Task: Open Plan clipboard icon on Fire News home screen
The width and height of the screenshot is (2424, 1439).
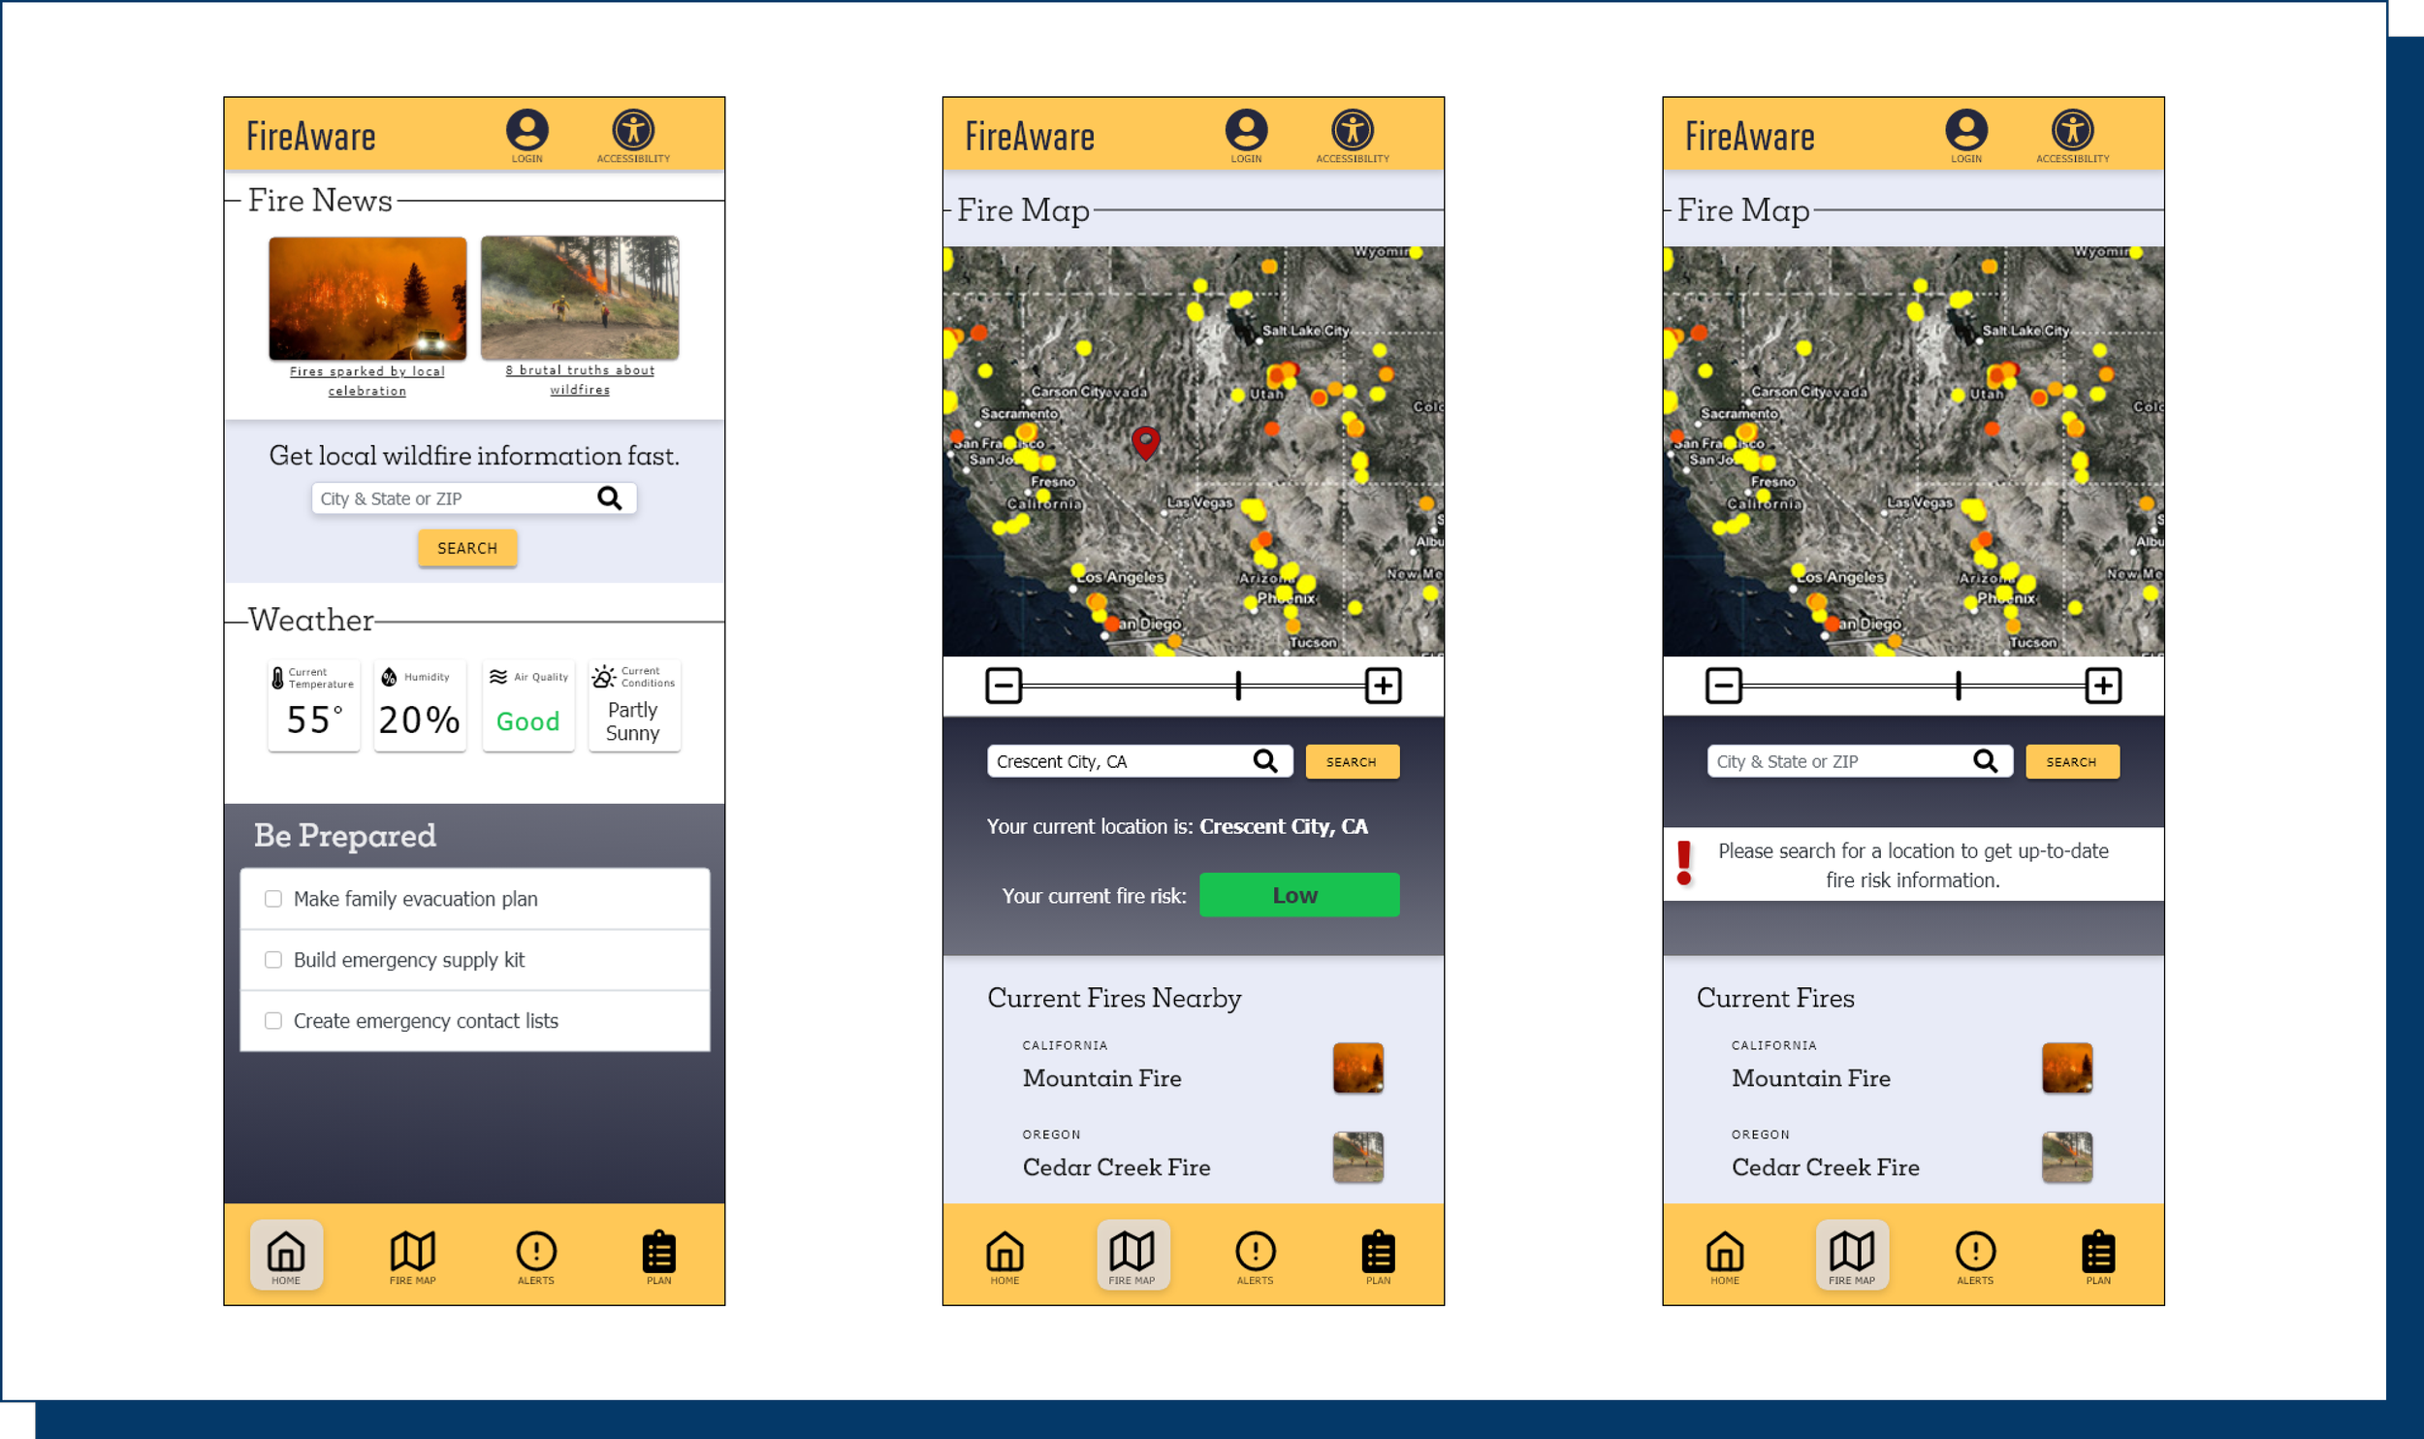Action: click(659, 1252)
